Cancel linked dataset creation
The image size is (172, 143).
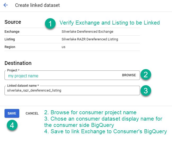(32, 113)
